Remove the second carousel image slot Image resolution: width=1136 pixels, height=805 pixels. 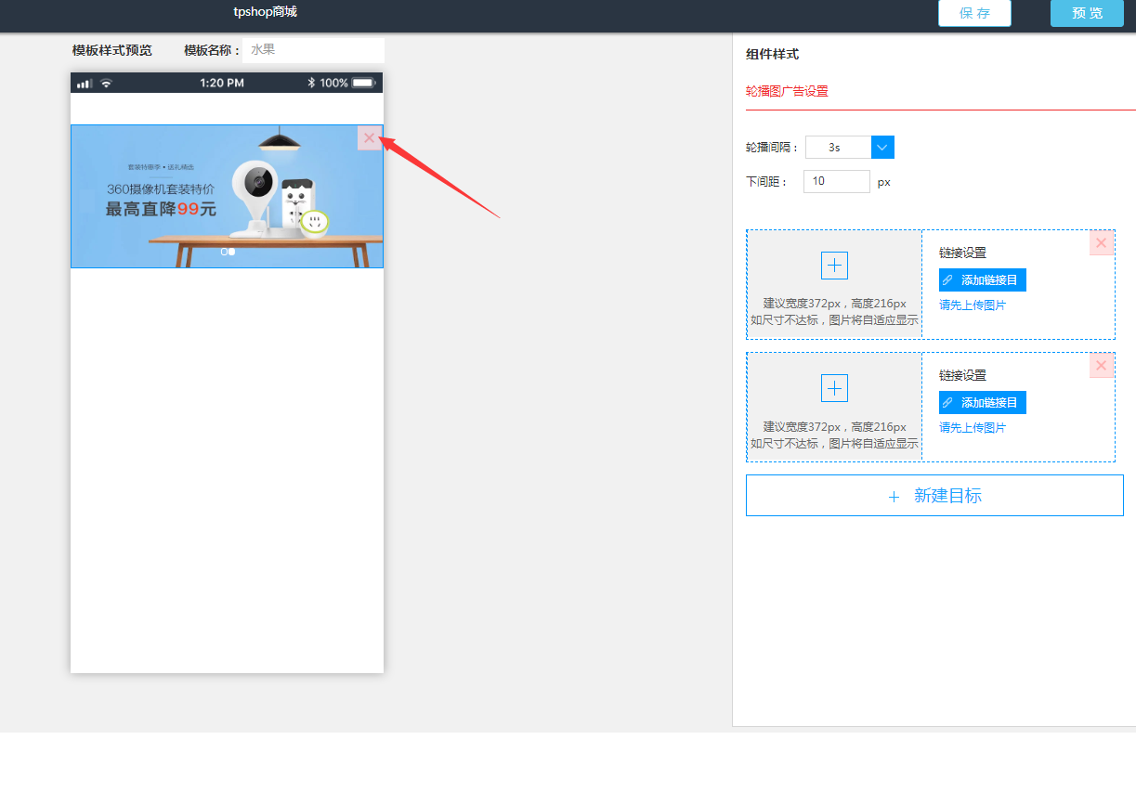1101,366
